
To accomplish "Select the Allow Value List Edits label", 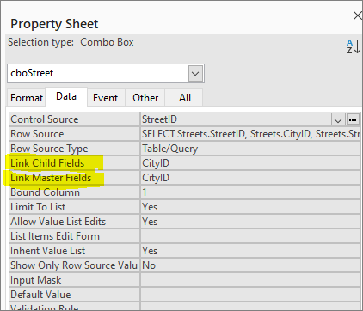I will [58, 222].
